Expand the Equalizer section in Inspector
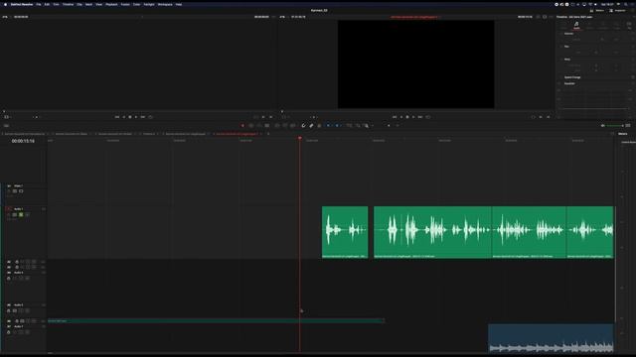636x357 pixels. coord(569,83)
